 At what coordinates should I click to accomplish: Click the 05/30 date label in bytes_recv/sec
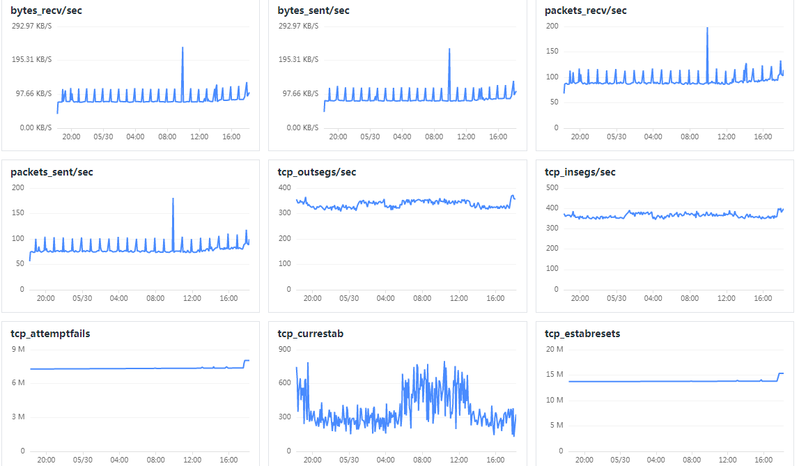coord(103,137)
